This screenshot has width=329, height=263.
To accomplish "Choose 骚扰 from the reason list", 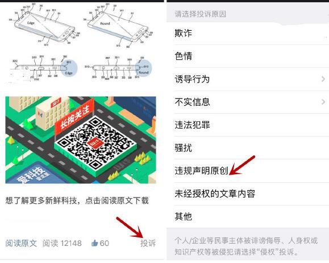I will tap(248, 148).
